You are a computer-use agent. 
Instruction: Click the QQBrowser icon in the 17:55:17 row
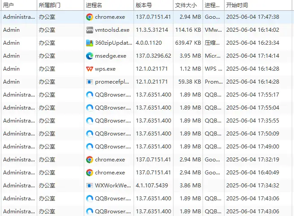(90, 95)
